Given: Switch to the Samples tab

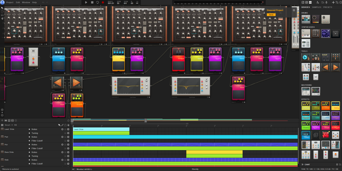Looking at the screenshot, I should tap(317, 7).
